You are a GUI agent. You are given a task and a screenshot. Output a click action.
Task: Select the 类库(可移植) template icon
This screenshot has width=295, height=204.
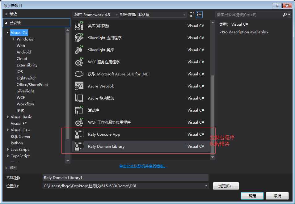click(79, 26)
